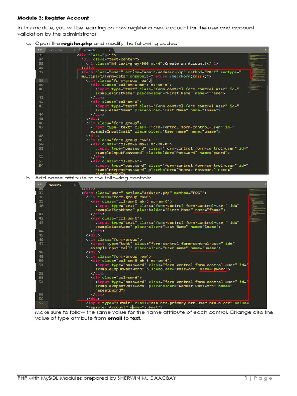297x396 pixels.
Task: Close the adduser.php tab
Action: pos(75,50)
